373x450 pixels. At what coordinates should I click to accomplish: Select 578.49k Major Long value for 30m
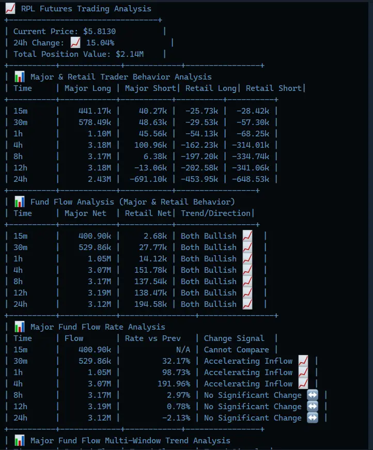(x=95, y=122)
